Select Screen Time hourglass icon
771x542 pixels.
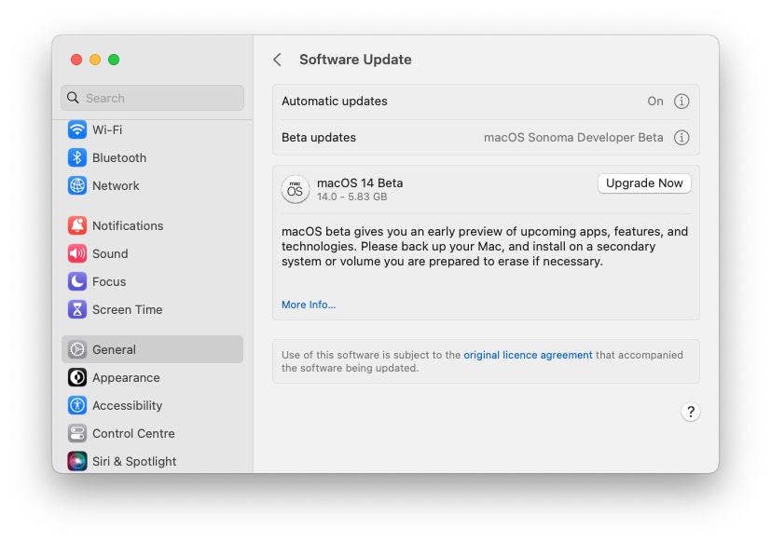point(77,310)
